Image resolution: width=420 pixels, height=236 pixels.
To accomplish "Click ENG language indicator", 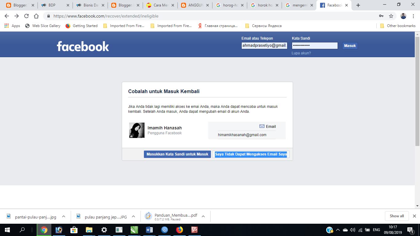I will tap(376, 230).
